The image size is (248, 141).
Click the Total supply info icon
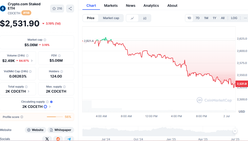click(x=26, y=87)
